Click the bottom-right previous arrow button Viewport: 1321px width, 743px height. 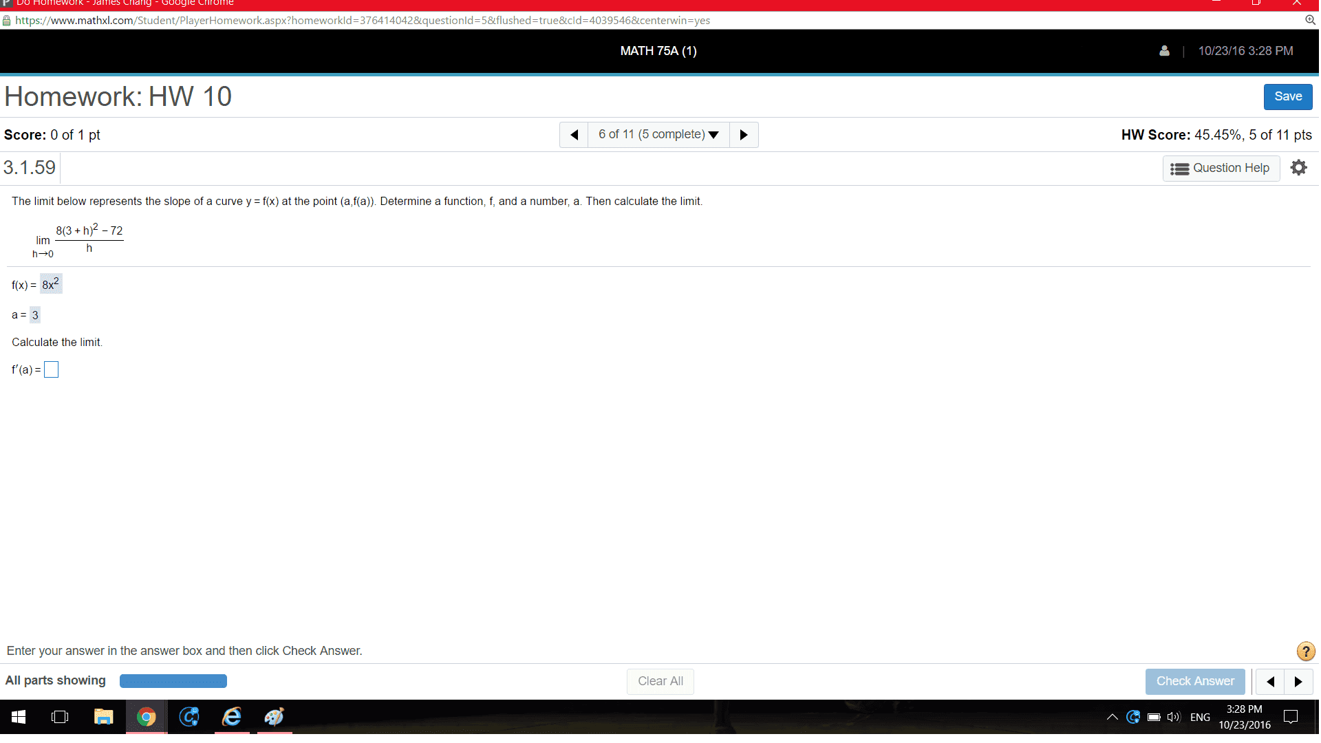point(1270,682)
